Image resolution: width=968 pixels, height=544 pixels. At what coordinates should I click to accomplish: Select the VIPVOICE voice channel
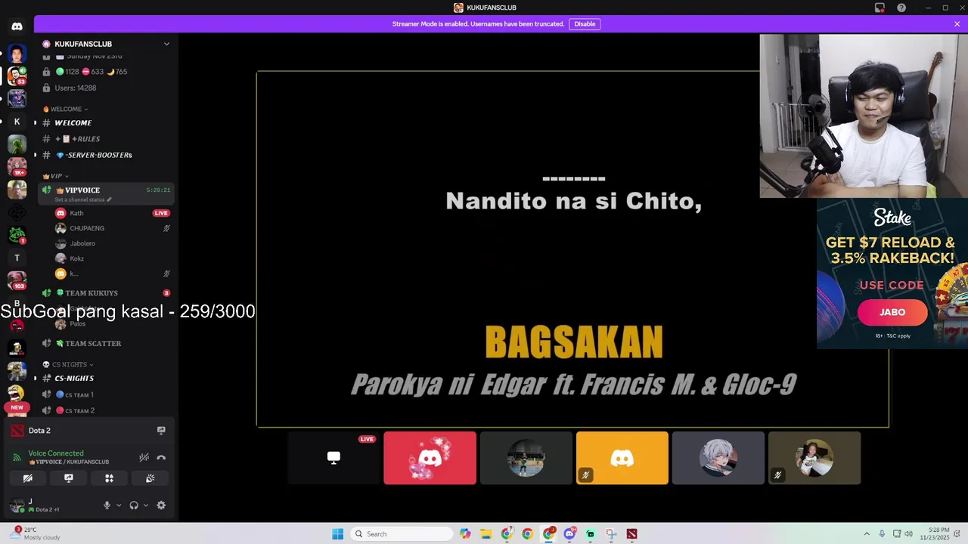(x=107, y=193)
